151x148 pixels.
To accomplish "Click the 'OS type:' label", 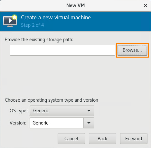I will pos(19,111).
